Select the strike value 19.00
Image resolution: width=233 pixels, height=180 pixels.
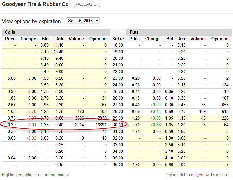(x=118, y=52)
